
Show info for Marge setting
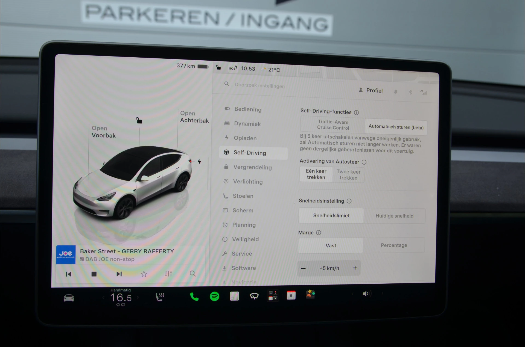click(319, 233)
